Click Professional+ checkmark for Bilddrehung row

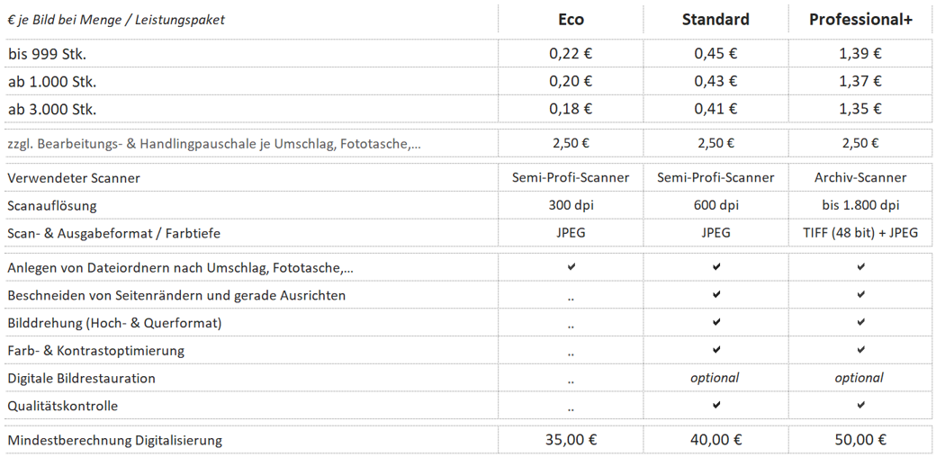click(x=860, y=322)
